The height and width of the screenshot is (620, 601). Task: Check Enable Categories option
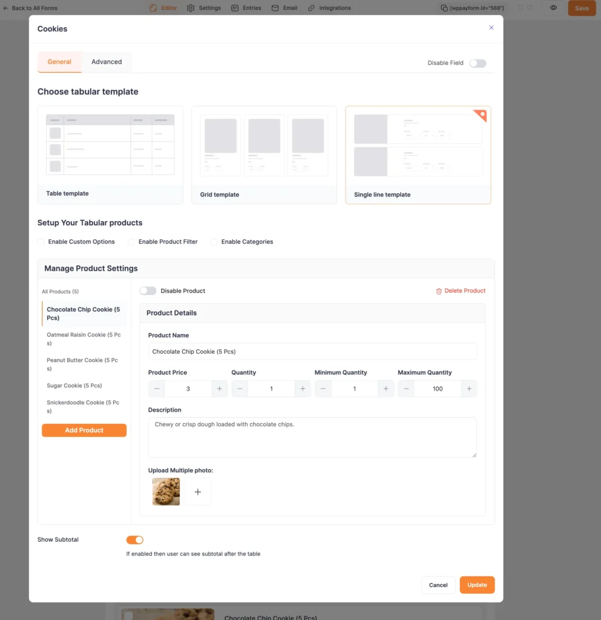pyautogui.click(x=214, y=242)
